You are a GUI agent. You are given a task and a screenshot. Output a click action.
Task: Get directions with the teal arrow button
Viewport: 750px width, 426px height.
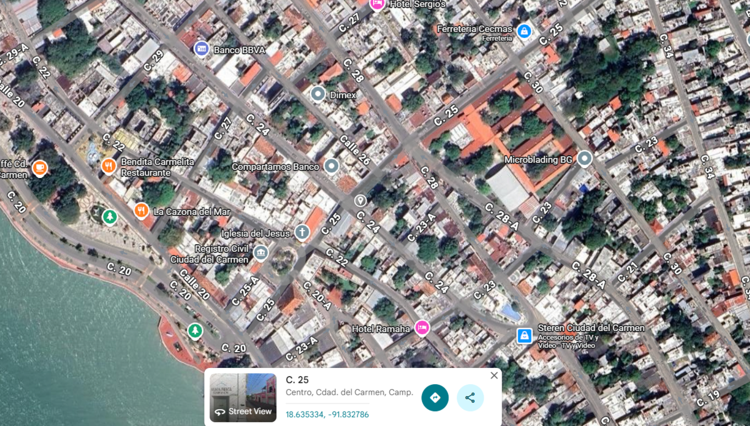(435, 397)
